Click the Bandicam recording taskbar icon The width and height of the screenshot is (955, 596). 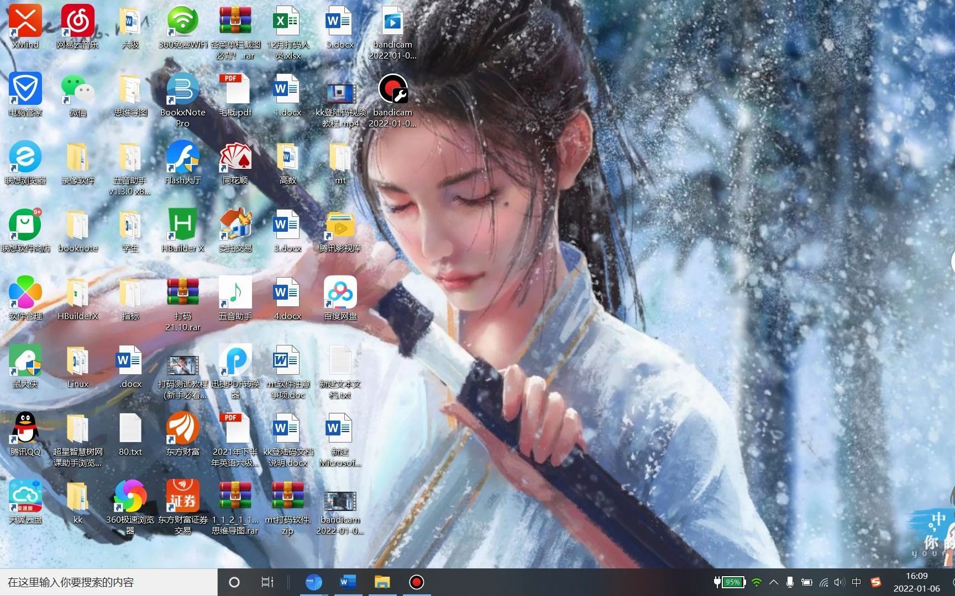pyautogui.click(x=416, y=582)
